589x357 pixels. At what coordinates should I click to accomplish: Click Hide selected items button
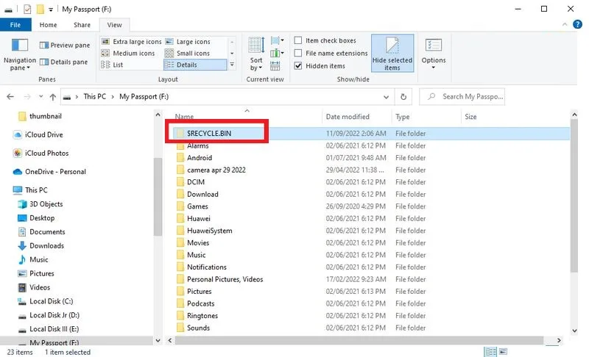pos(392,53)
